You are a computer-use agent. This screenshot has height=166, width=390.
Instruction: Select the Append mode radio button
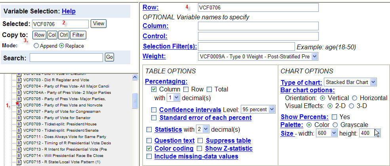click(x=36, y=46)
